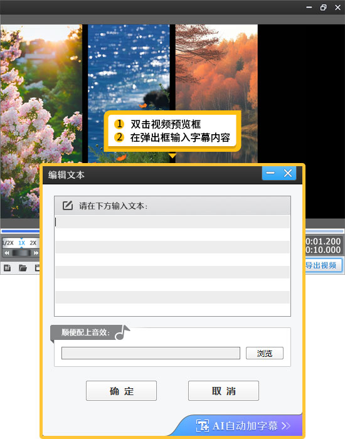Click the 浏览 browse button
345x439 pixels.
click(264, 353)
